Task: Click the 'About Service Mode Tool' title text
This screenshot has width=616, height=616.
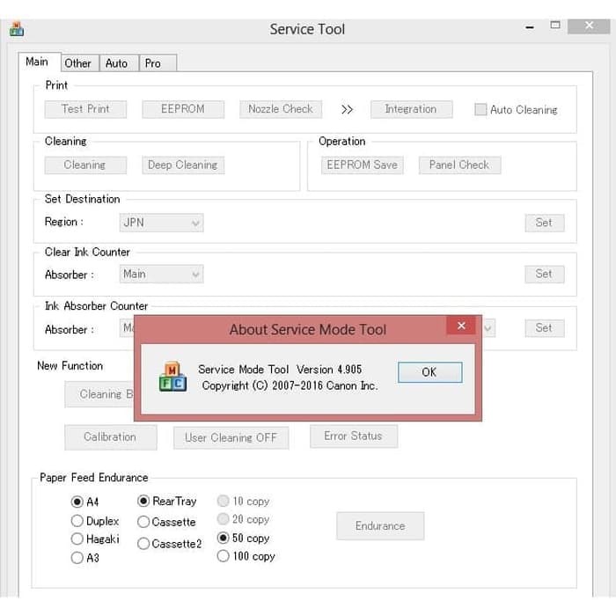Action: tap(308, 329)
